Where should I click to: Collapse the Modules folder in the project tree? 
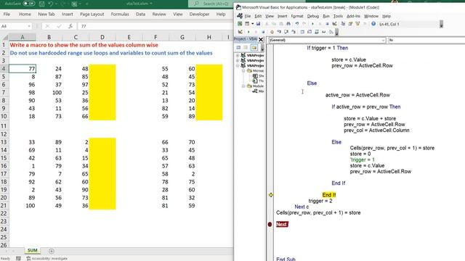click(243, 86)
